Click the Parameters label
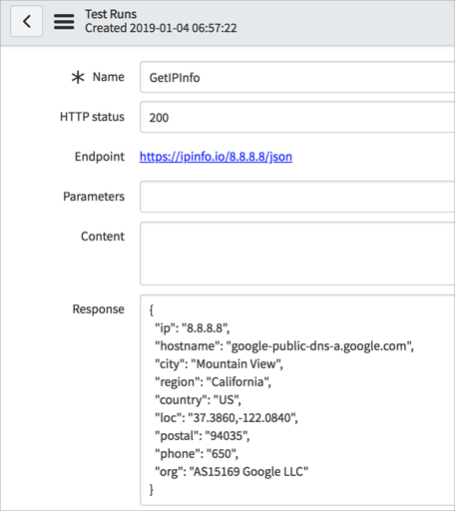 [94, 197]
